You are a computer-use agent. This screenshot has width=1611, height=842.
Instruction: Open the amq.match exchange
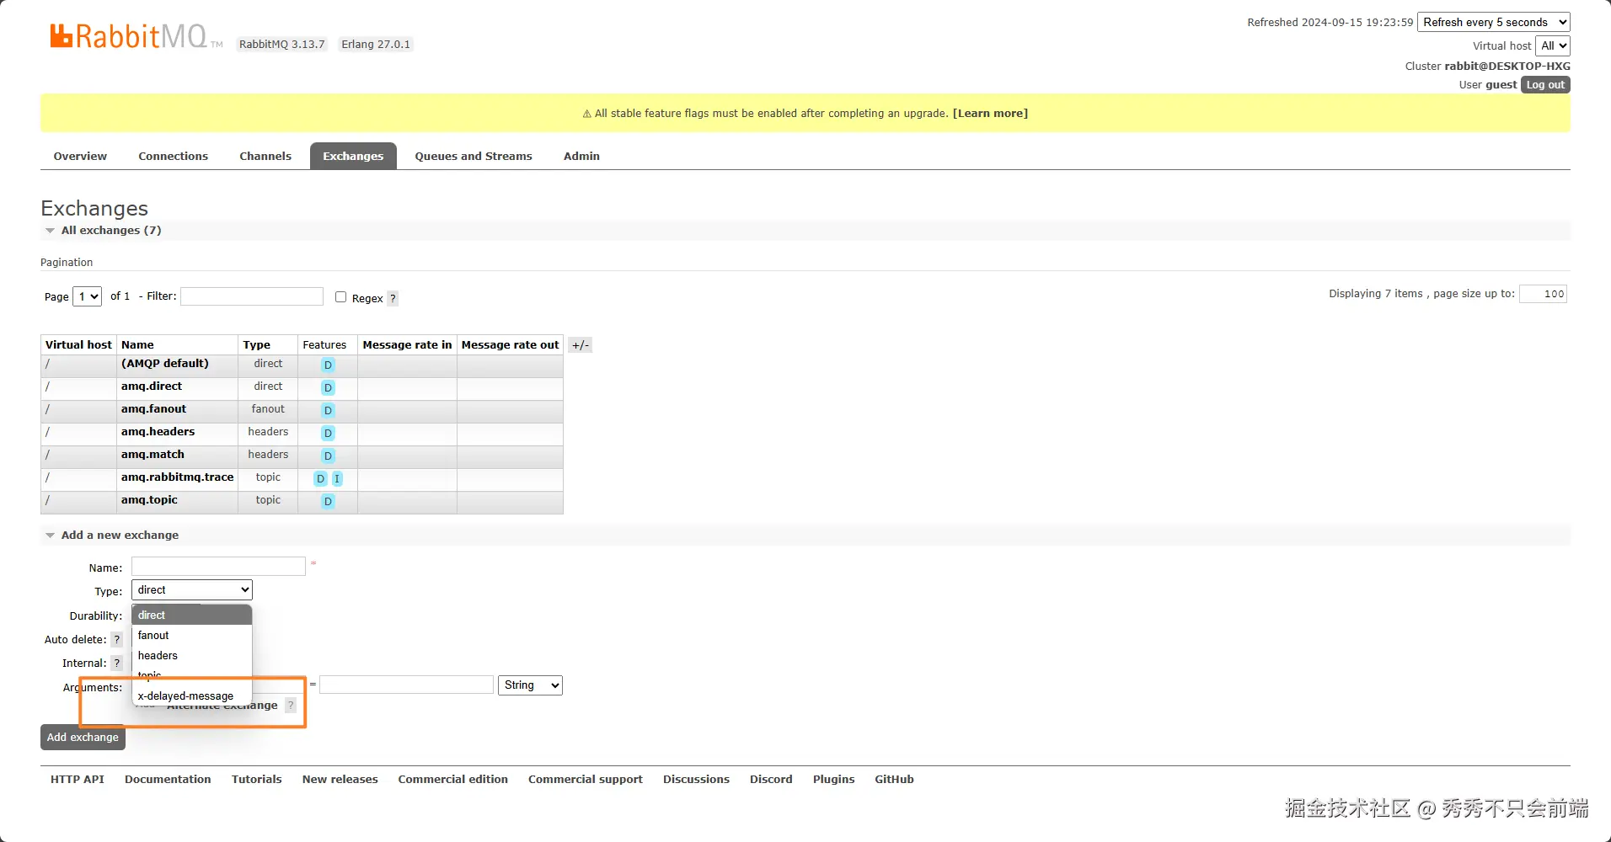pyautogui.click(x=153, y=455)
